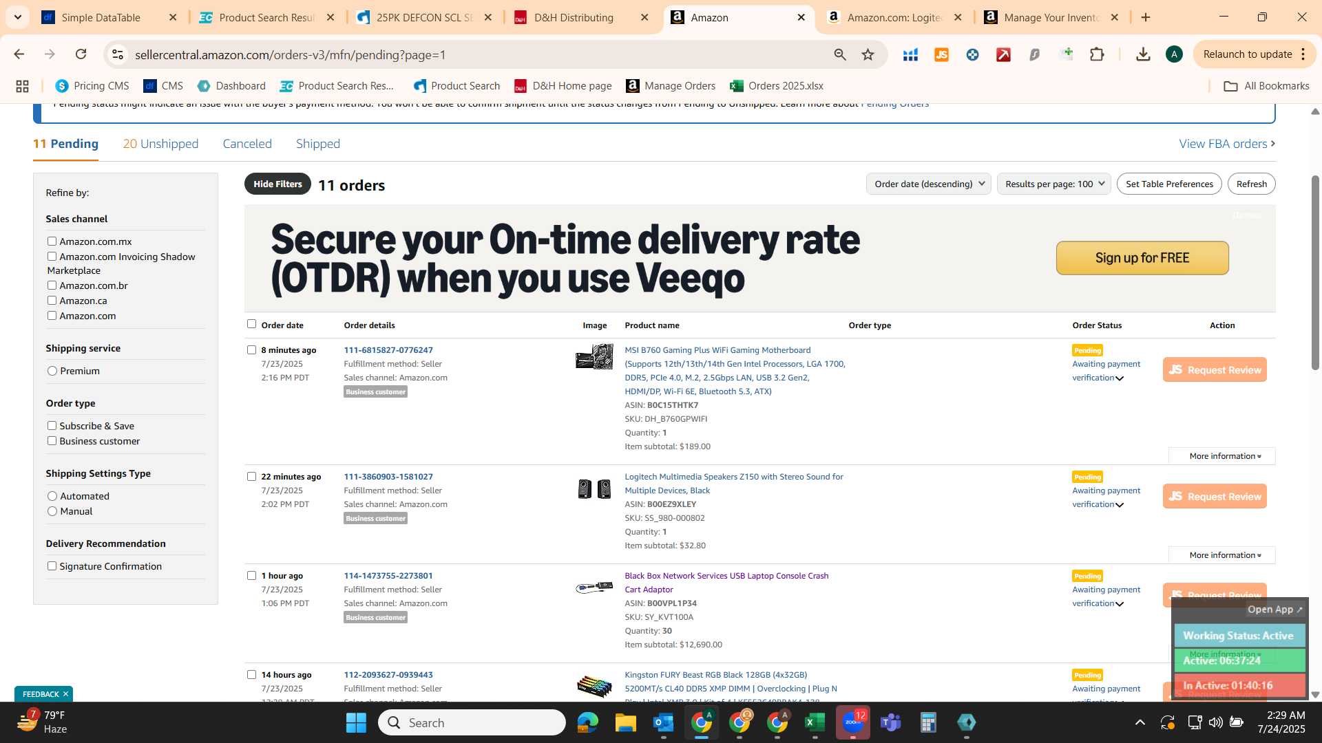This screenshot has width=1322, height=743.
Task: Open Chrome menu three dots
Action: coord(1303,54)
